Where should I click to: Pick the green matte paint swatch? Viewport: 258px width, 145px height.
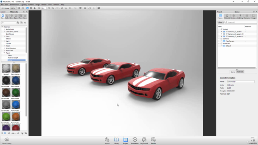click(x=16, y=93)
